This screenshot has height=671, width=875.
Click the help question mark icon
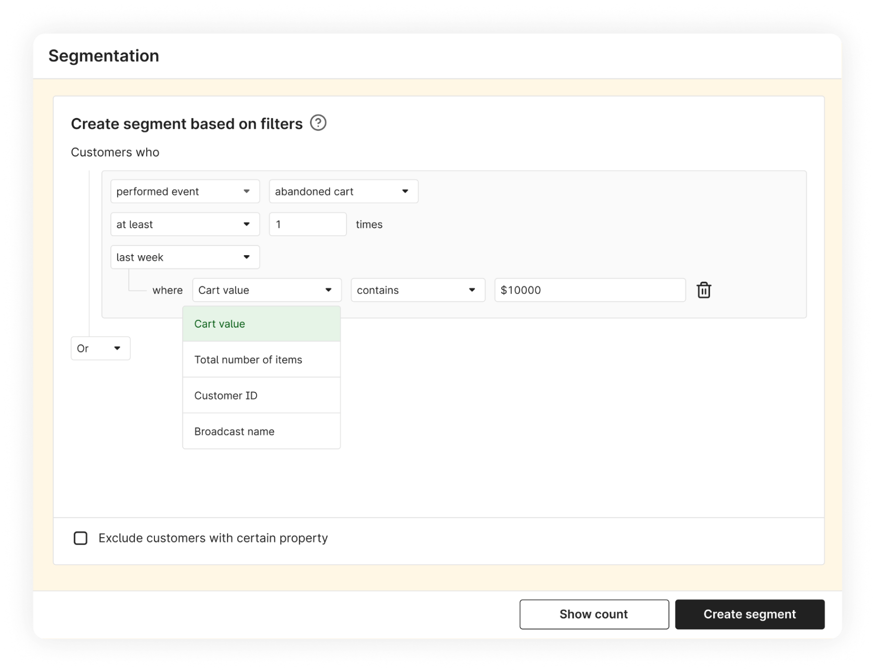[x=318, y=123]
